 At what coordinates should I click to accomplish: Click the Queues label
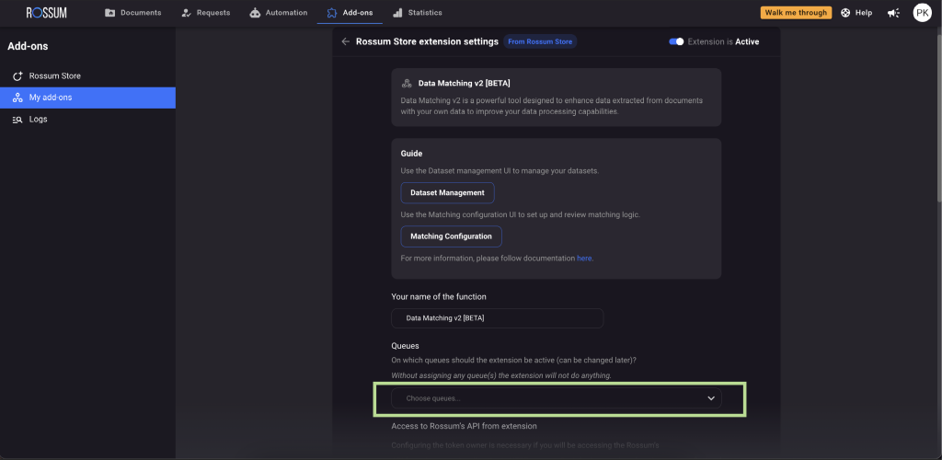(x=405, y=346)
